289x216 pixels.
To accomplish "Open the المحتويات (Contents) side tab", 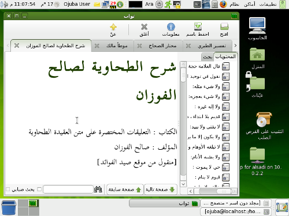I will pos(225,56).
